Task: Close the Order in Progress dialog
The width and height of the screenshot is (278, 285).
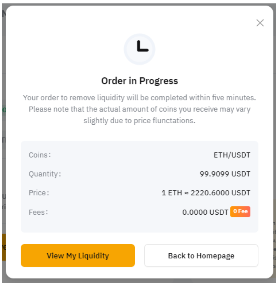Action: [x=260, y=23]
